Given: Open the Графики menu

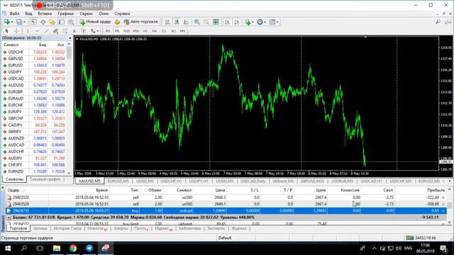Looking at the screenshot, I should [66, 13].
